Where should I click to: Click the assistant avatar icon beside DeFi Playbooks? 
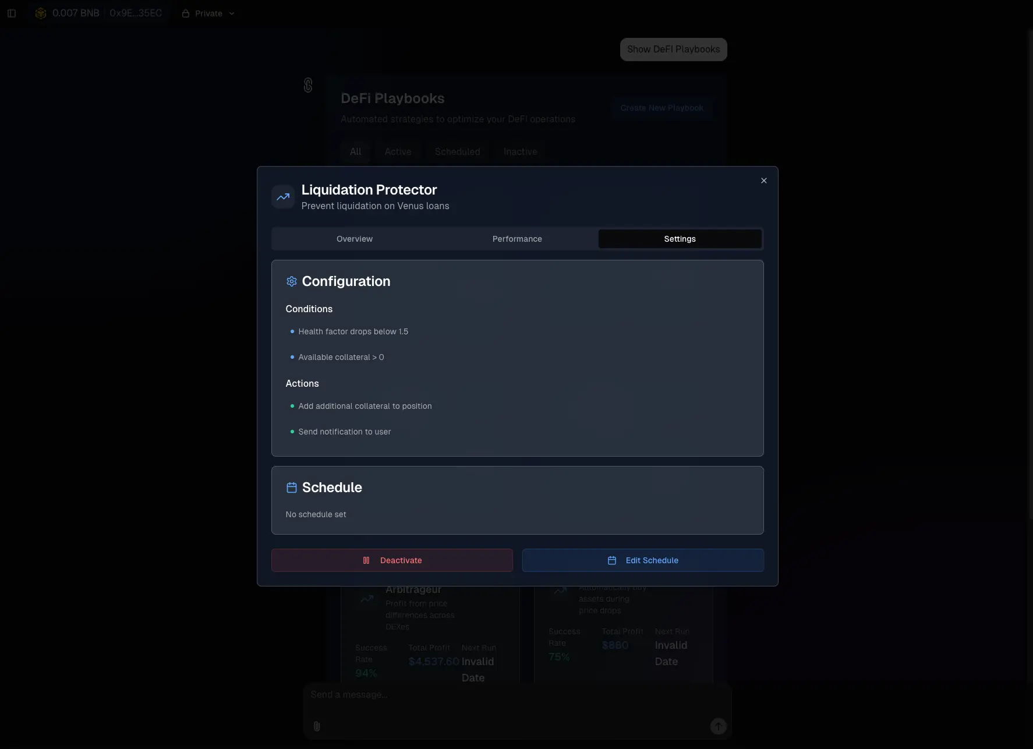point(308,85)
